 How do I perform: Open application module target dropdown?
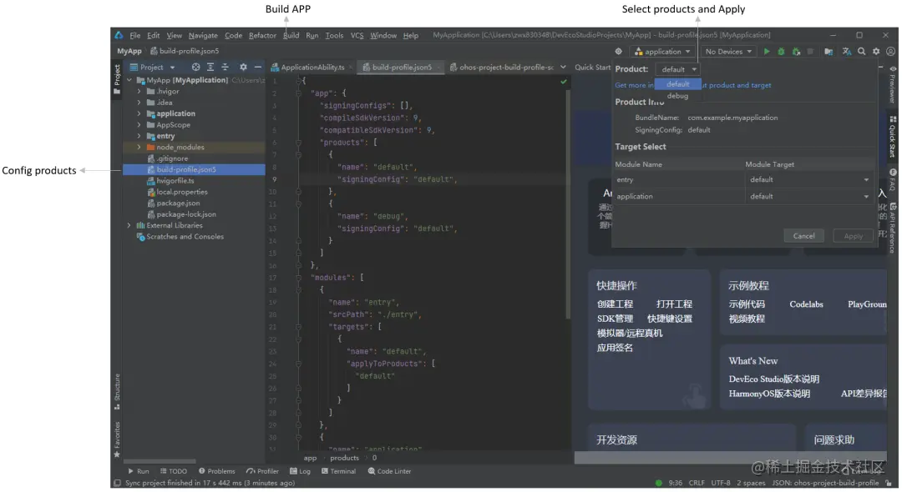808,196
